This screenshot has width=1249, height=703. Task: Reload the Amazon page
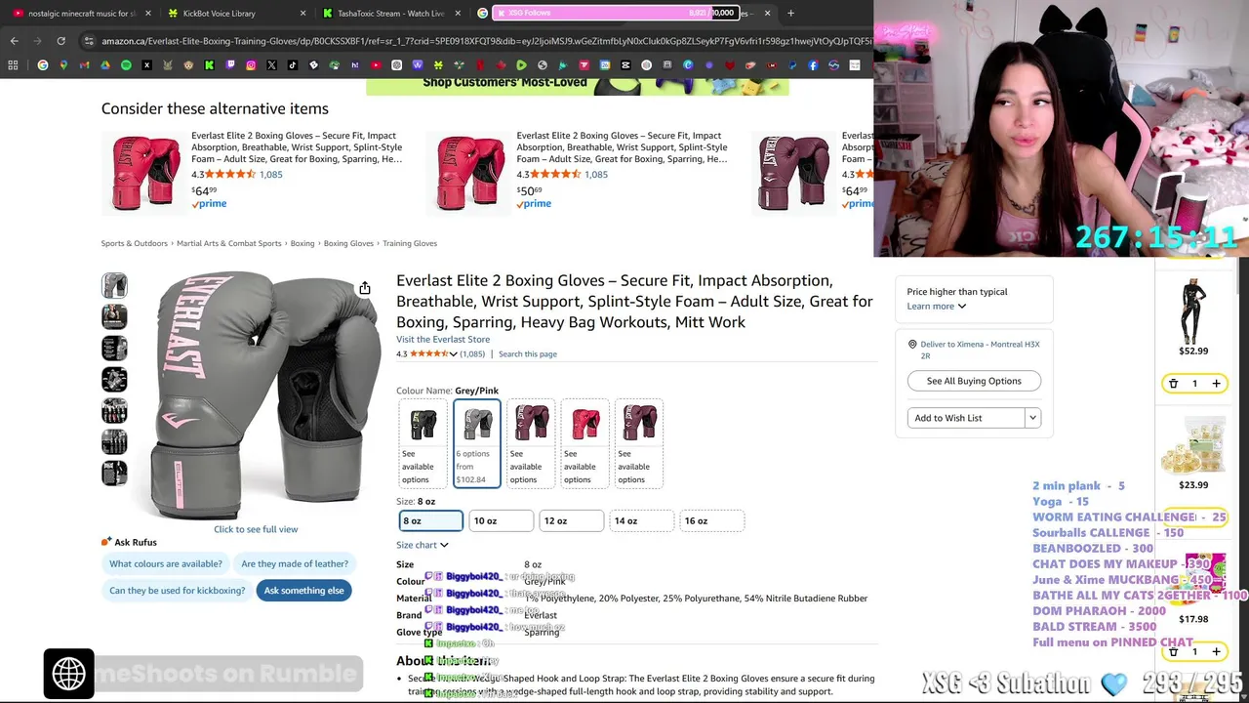click(x=60, y=41)
